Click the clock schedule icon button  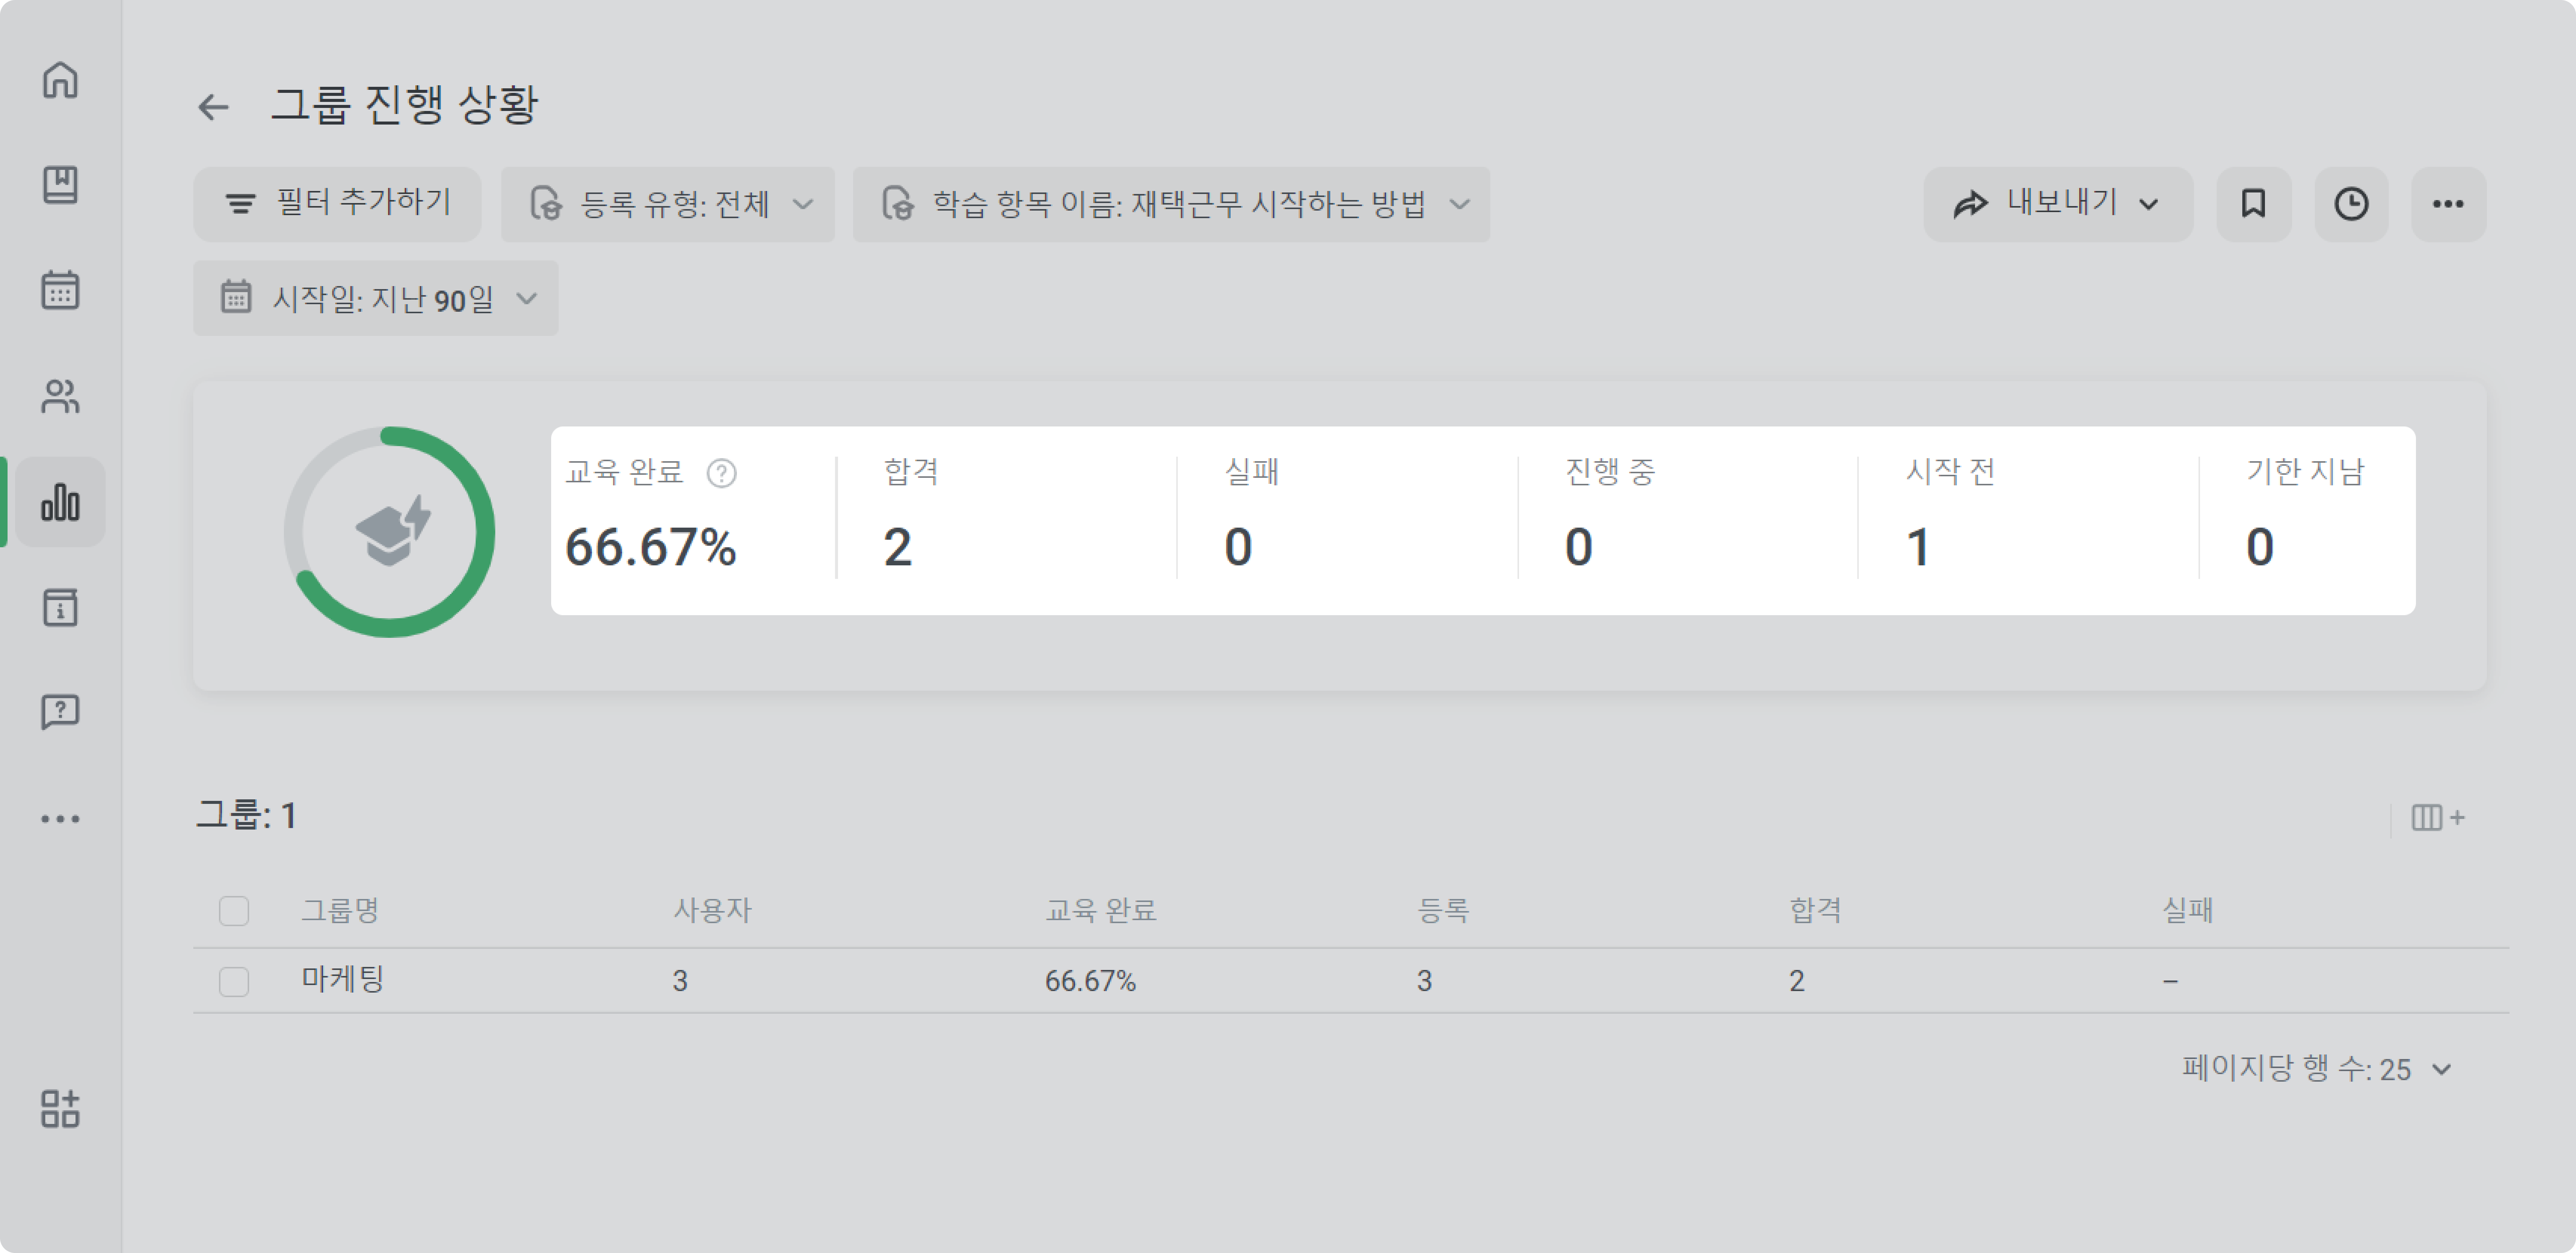point(2351,204)
